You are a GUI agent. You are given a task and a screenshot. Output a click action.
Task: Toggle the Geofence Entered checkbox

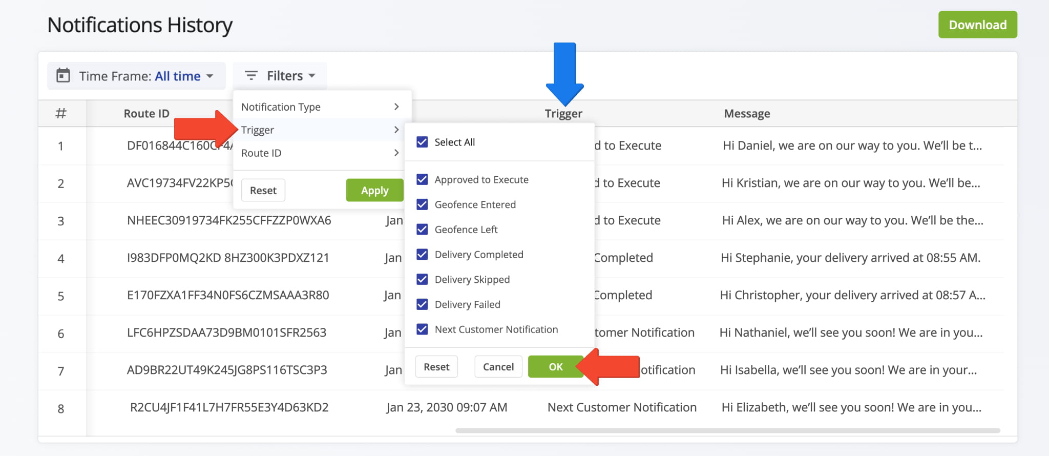[422, 204]
